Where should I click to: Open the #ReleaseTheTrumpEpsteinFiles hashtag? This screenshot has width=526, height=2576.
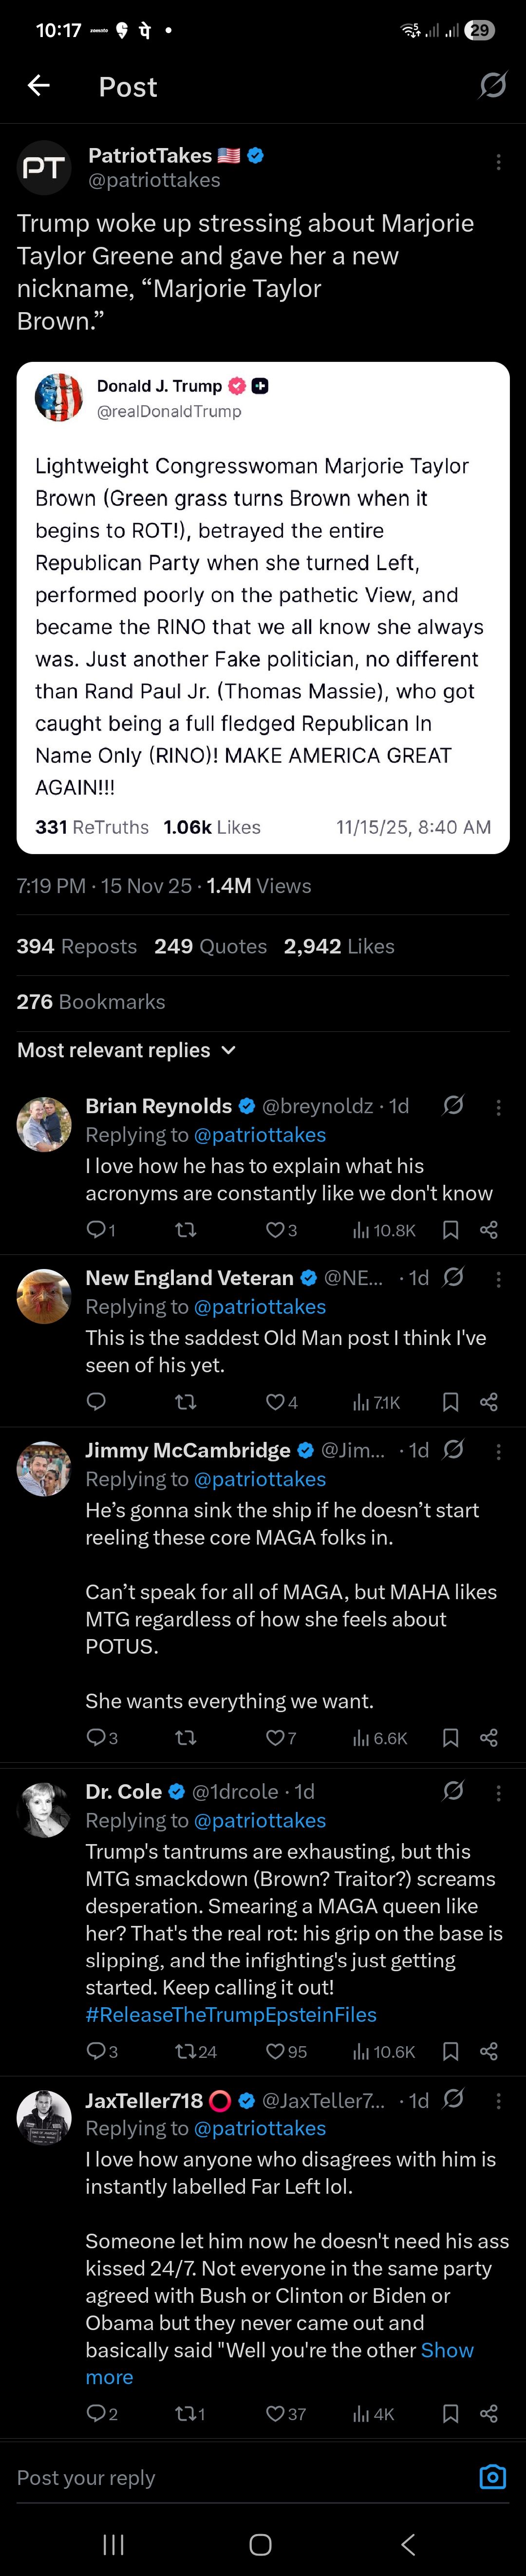pyautogui.click(x=231, y=2014)
